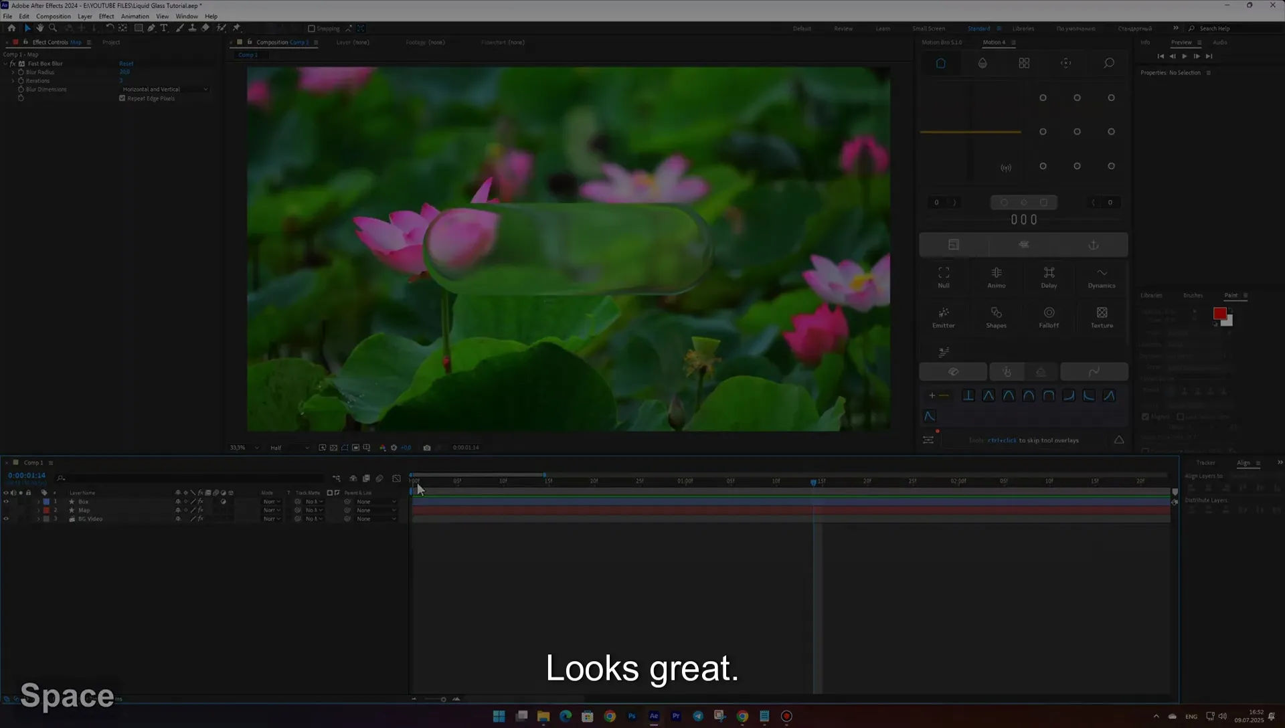This screenshot has height=728, width=1285.
Task: Jump to first frame in Preview
Action: click(x=1161, y=56)
